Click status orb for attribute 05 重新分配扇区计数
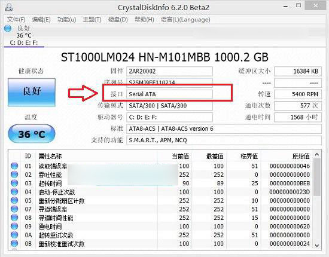329x257 pixels. coord(14,200)
